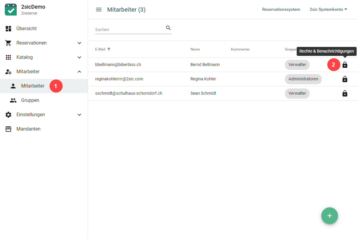This screenshot has width=358, height=239.
Task: Click the green add employee plus button
Action: tap(329, 216)
